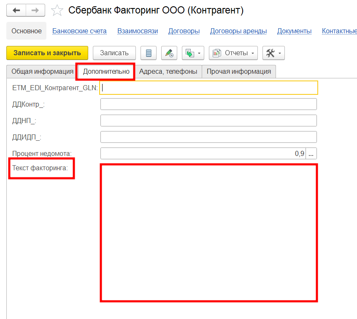This screenshot has width=357, height=319.
Task: Go back with the left arrow button
Action: pos(16,11)
